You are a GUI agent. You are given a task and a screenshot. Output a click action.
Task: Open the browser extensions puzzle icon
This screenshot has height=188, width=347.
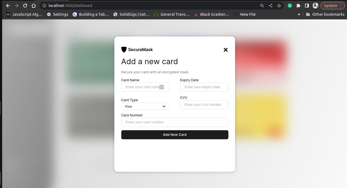(x=298, y=6)
